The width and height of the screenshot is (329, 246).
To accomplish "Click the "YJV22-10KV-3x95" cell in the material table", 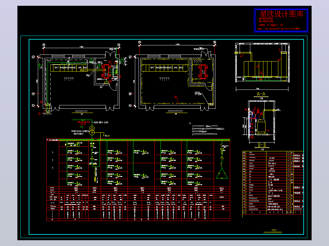I will pyautogui.click(x=275, y=191).
